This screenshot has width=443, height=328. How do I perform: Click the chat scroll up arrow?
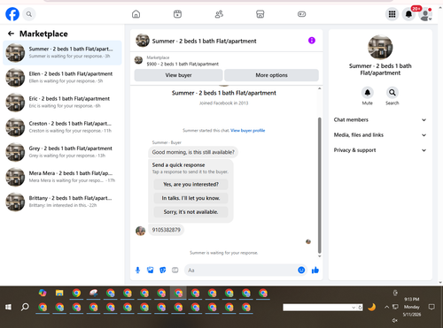(319, 88)
